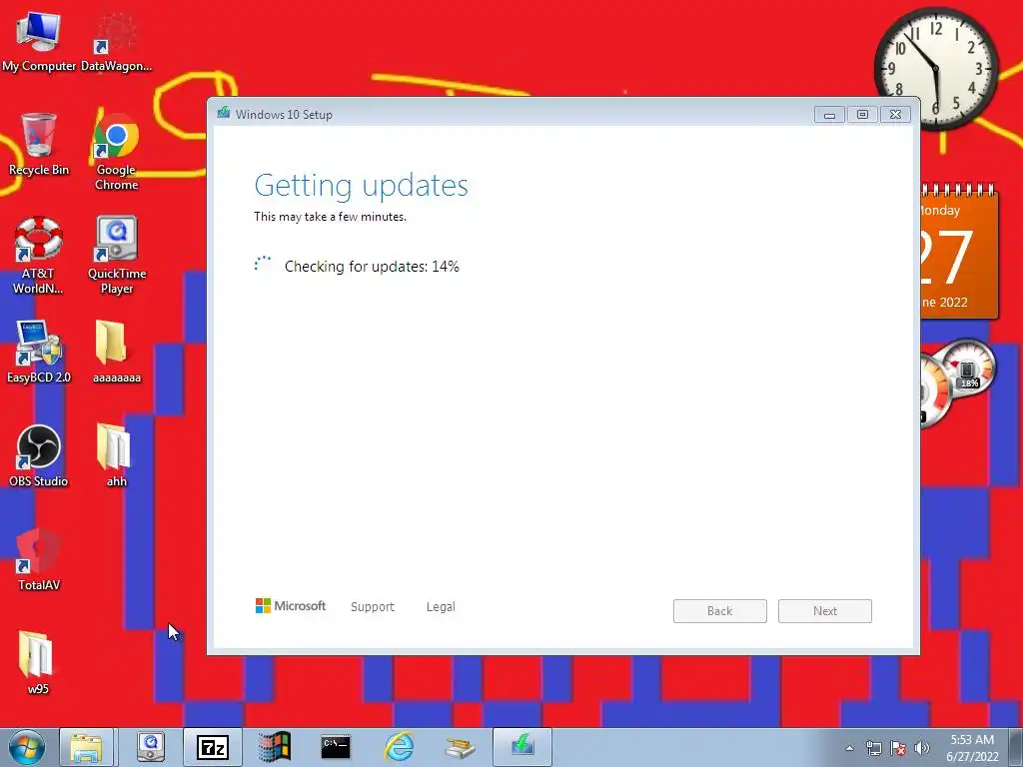Image resolution: width=1023 pixels, height=767 pixels.
Task: Select the w95 folder
Action: coord(38,664)
